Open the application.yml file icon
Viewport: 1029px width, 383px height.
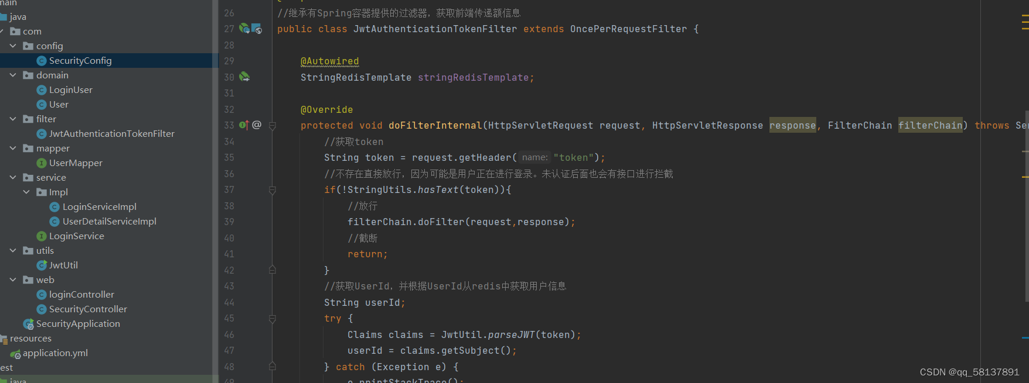(17, 353)
